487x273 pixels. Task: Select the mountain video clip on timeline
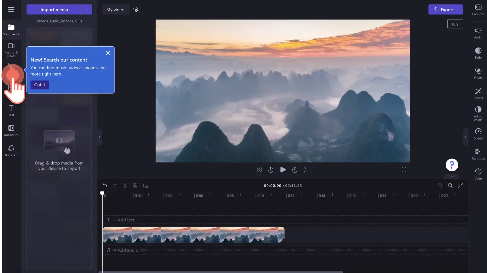(x=194, y=235)
